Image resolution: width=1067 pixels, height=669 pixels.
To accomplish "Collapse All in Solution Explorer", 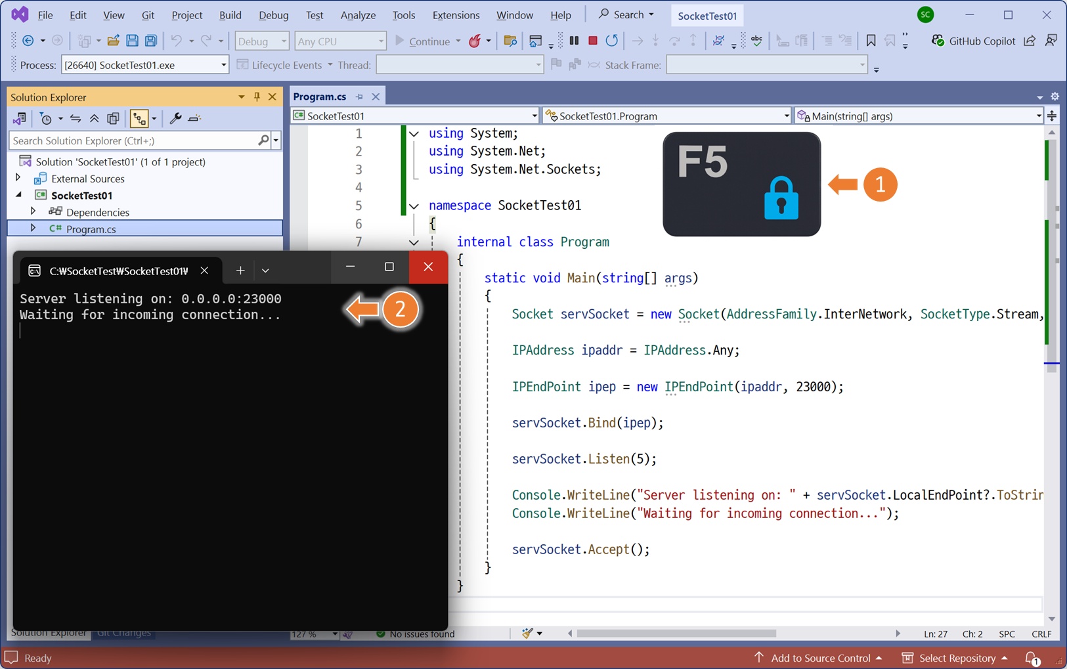I will point(95,118).
